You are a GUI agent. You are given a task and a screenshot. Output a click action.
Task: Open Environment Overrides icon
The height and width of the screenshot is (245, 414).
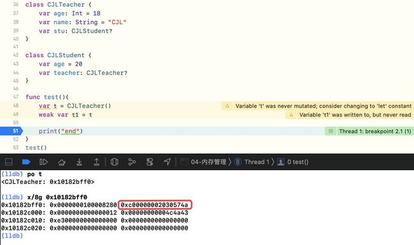click(x=150, y=162)
